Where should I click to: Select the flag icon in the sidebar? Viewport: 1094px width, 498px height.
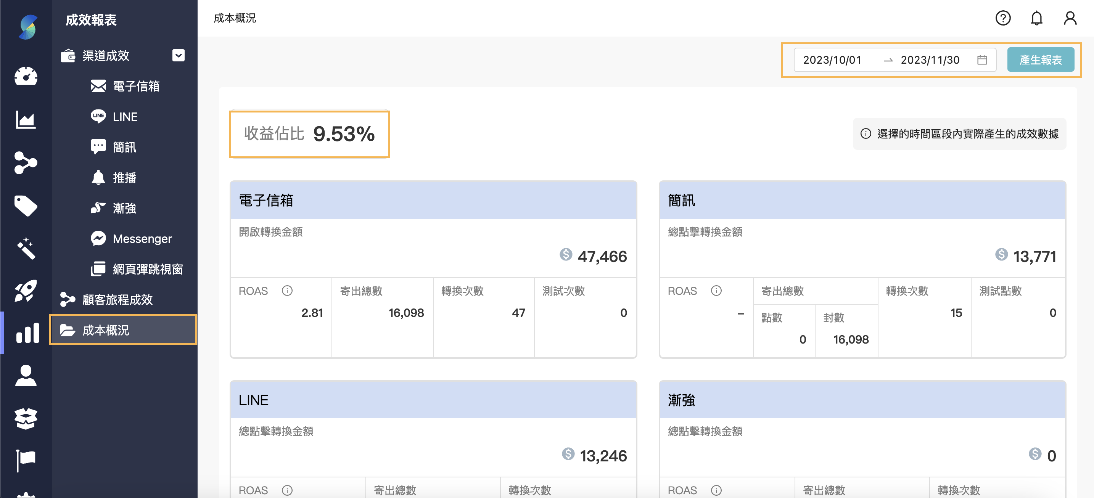click(26, 458)
